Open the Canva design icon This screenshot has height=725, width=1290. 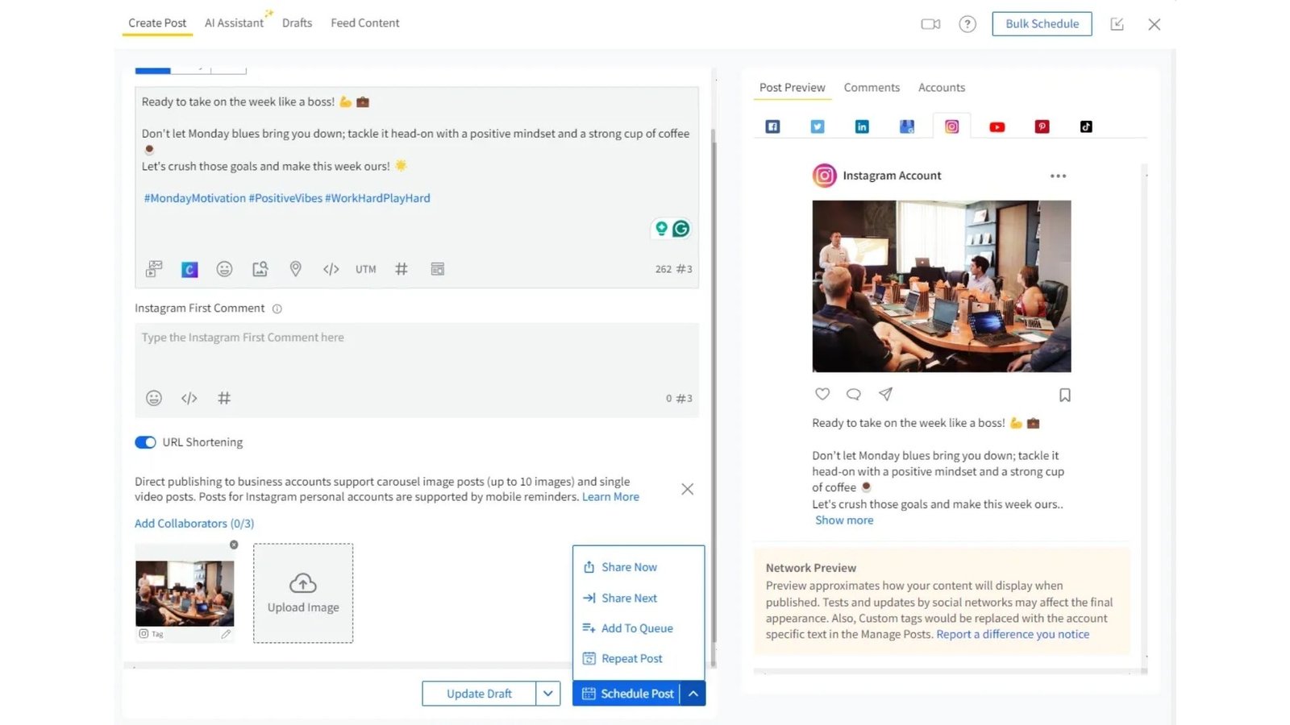pos(189,269)
